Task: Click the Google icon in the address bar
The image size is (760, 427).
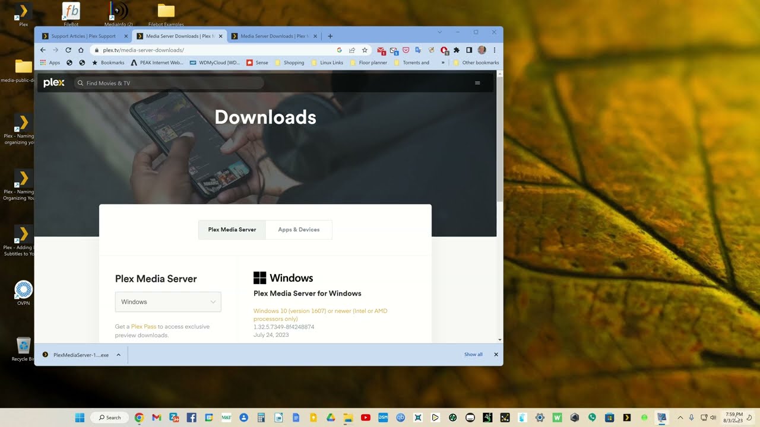Action: pos(340,50)
